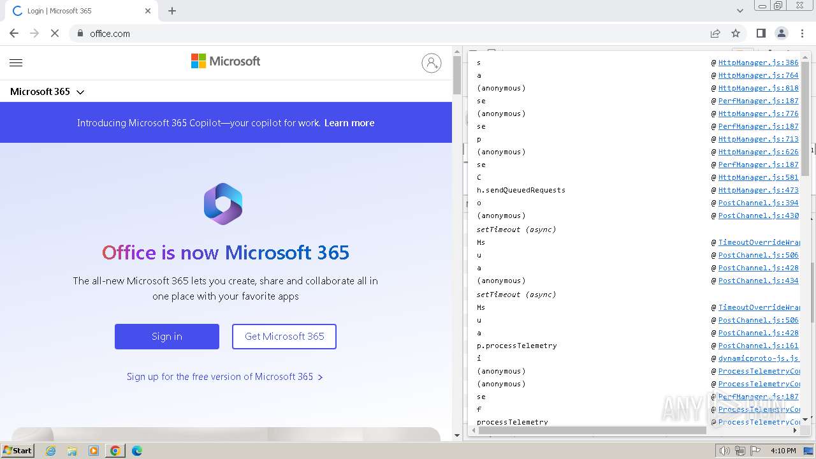Open the HttpManager.js:386 source link
Viewport: 816px width, 459px height.
point(758,62)
